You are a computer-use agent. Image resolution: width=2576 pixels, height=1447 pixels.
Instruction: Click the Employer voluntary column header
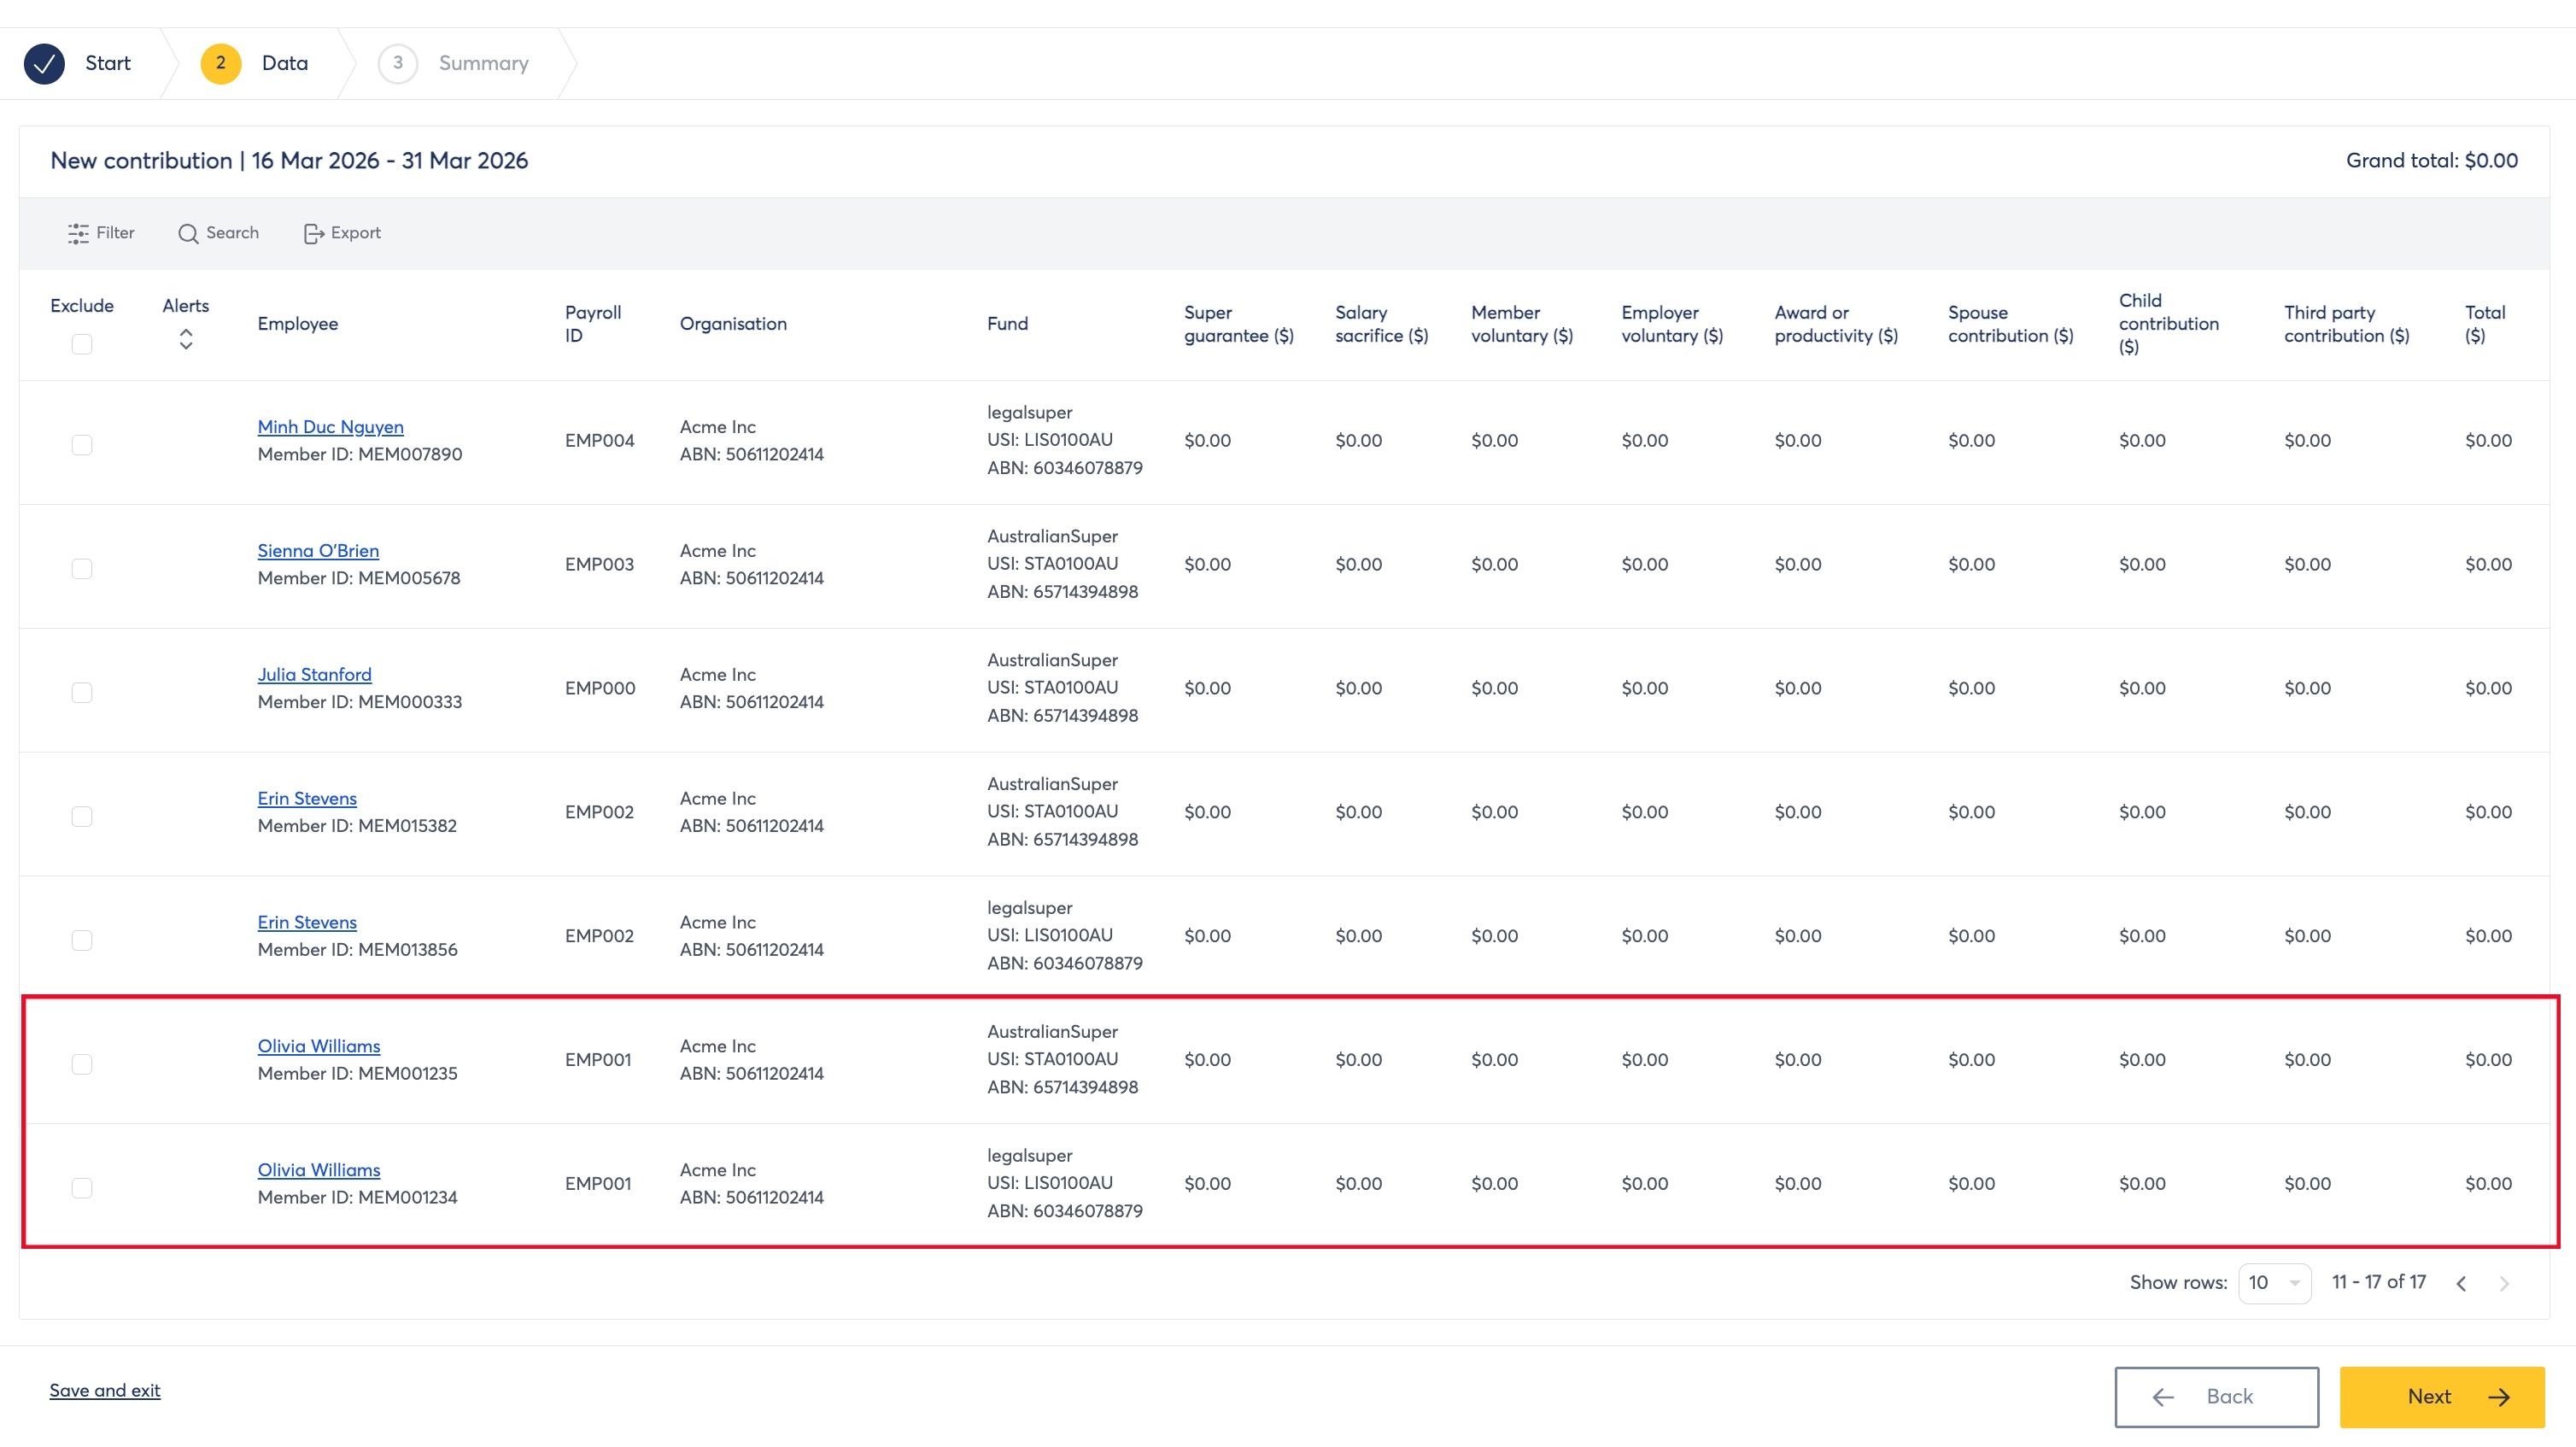tap(1672, 324)
